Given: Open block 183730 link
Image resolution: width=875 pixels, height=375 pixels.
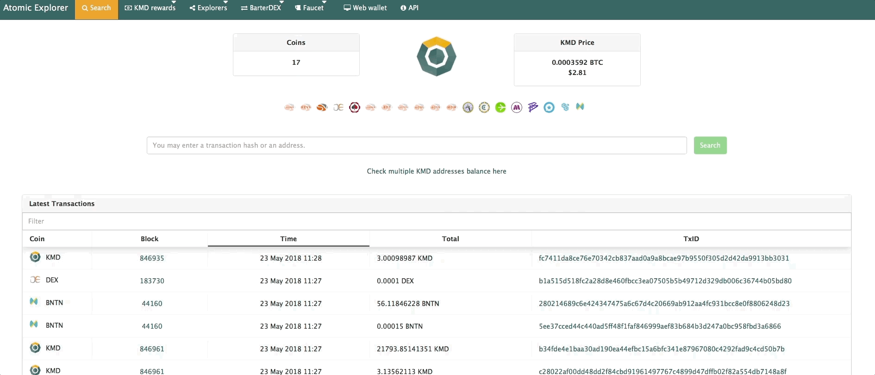Looking at the screenshot, I should coord(152,281).
